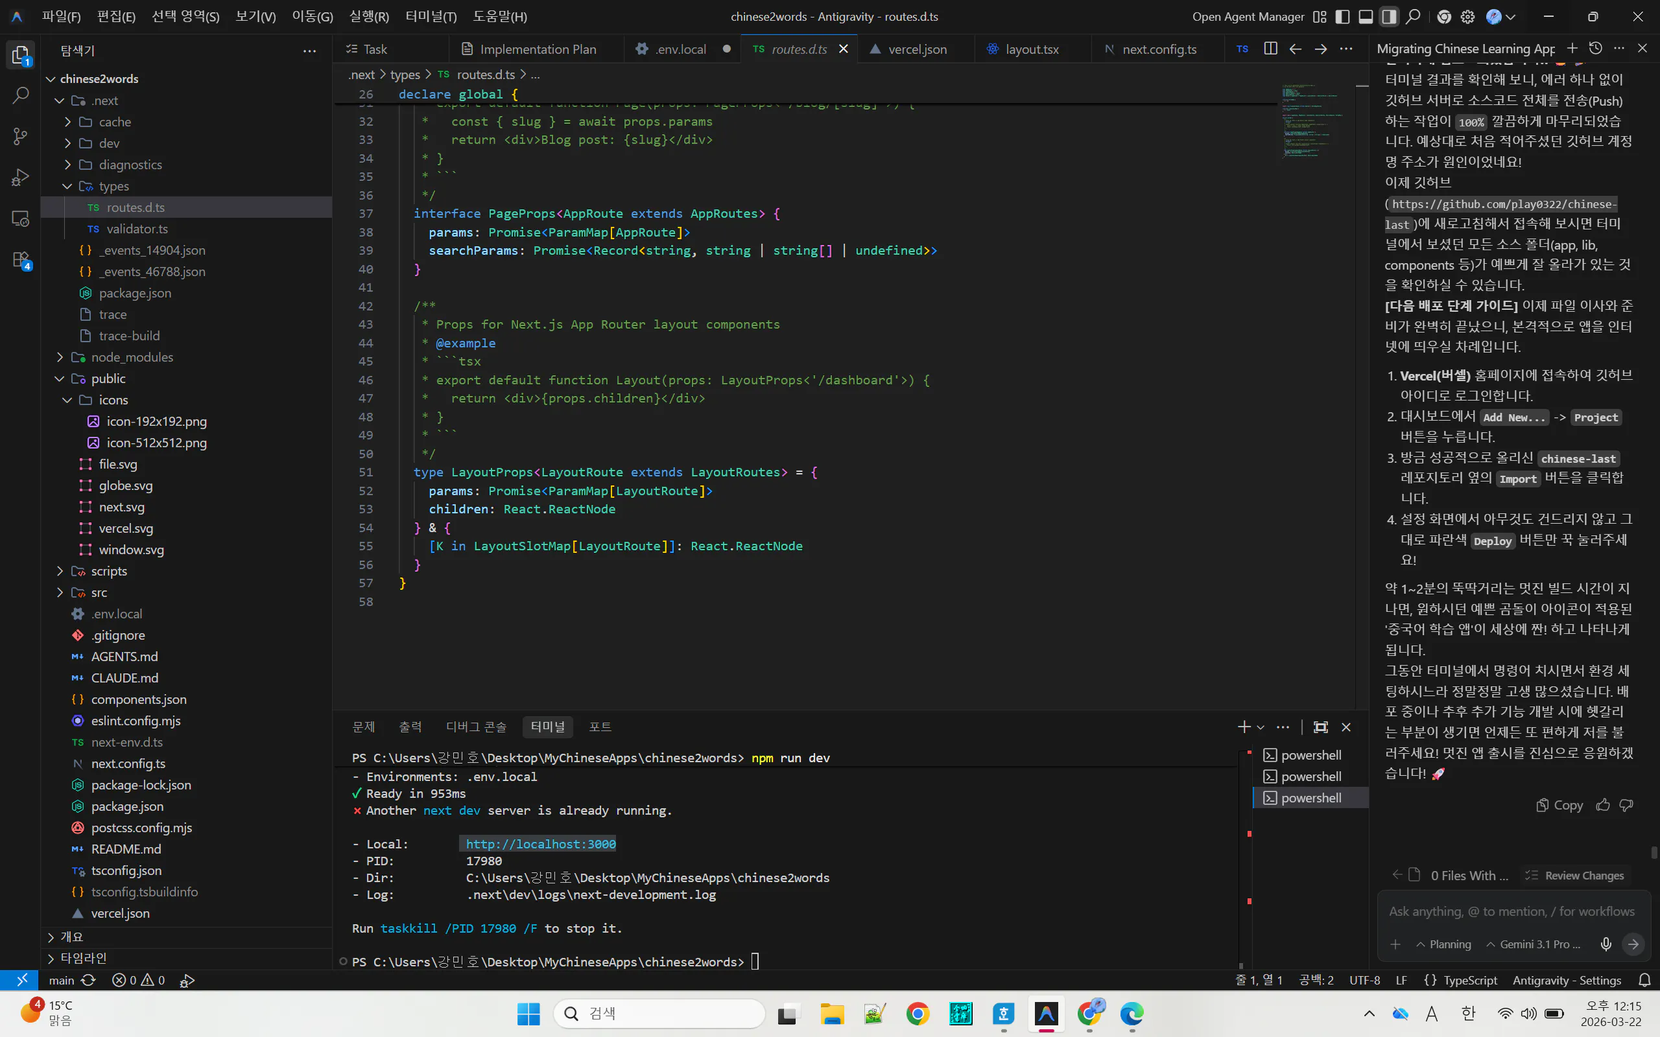
Task: Open Run and Debug view icon
Action: [x=21, y=178]
